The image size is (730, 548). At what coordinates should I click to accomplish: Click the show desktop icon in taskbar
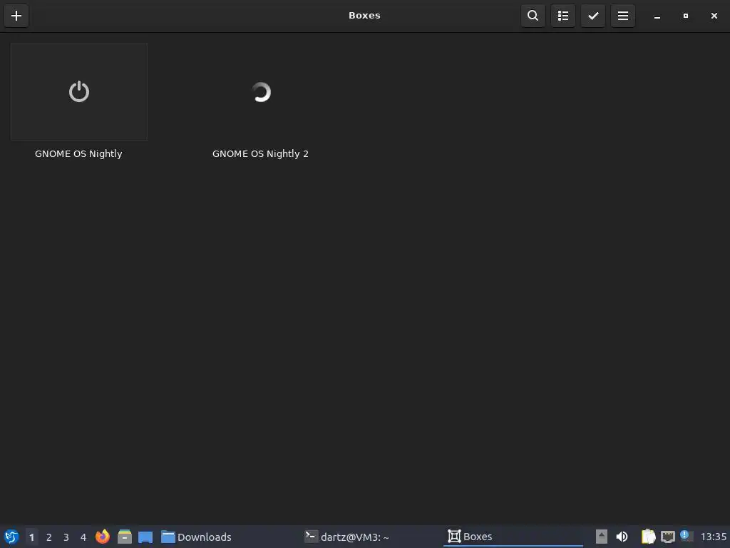pyautogui.click(x=145, y=537)
